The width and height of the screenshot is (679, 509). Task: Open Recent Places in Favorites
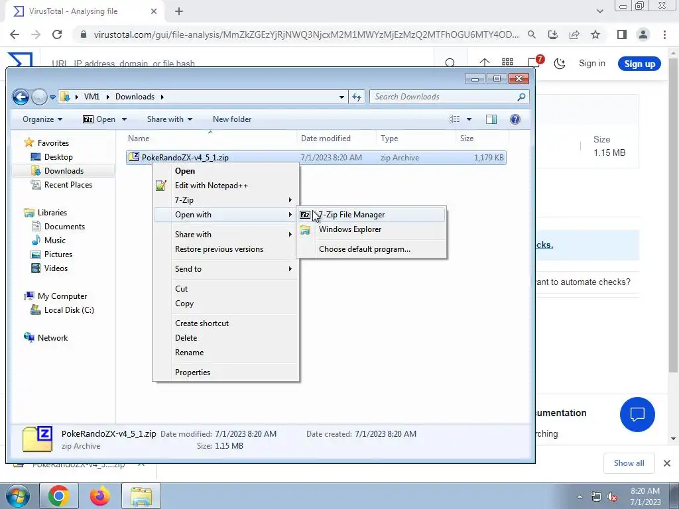pos(68,185)
